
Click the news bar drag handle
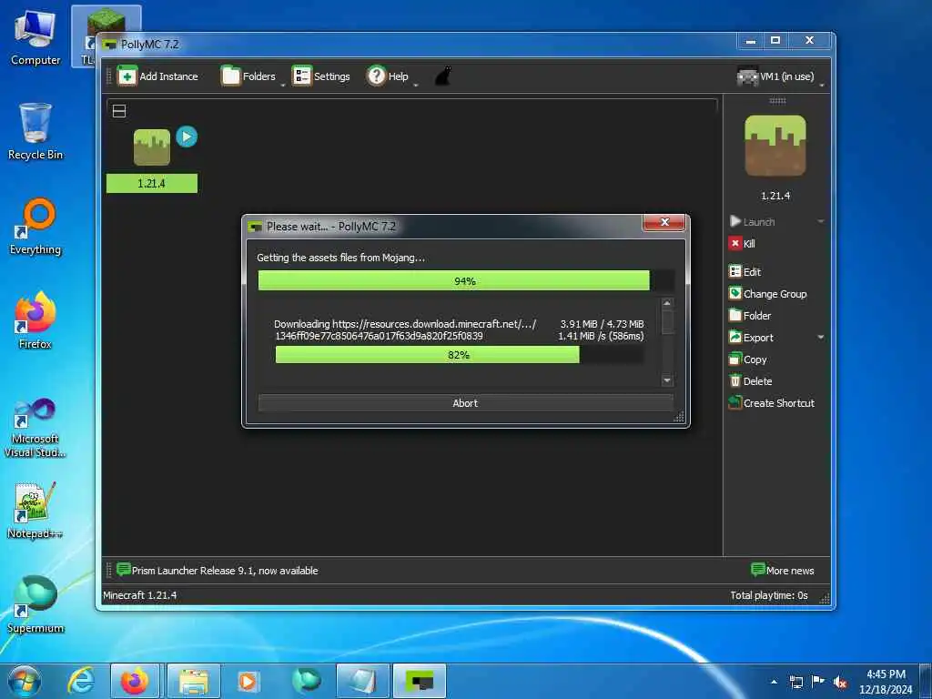click(x=109, y=571)
